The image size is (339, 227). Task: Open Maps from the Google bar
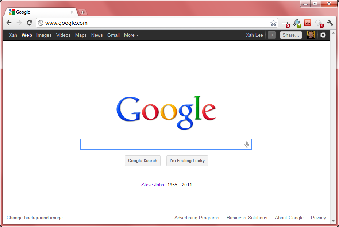81,35
